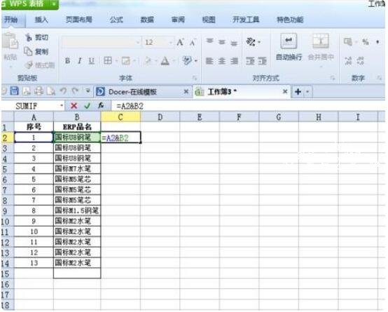The image size is (388, 312).
Task: Click the font color A icon
Action: 165,61
